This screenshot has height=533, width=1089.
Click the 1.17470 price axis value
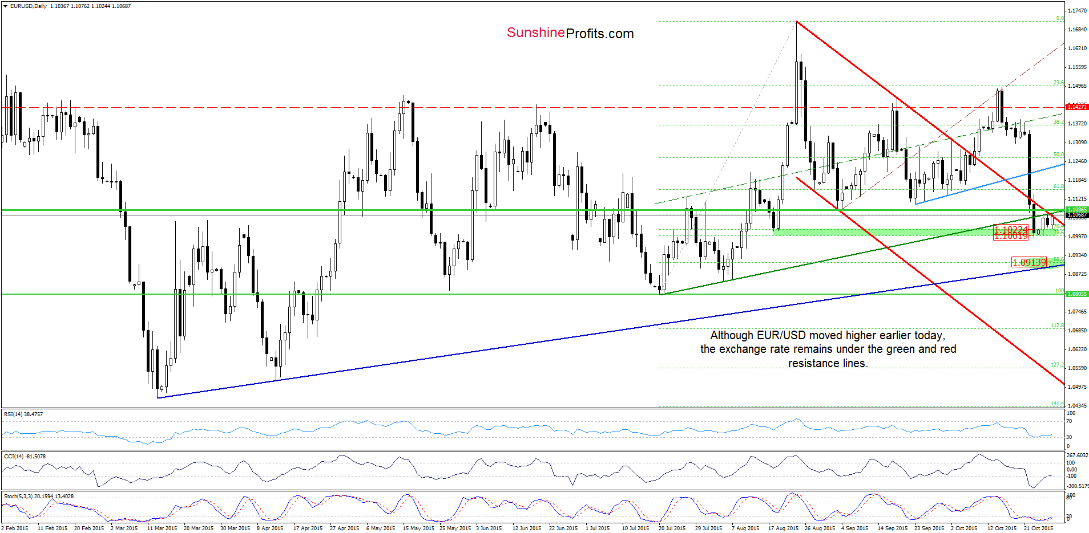coord(1077,11)
